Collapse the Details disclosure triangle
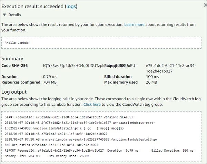This screenshot has width=207, height=164. pos(4,15)
